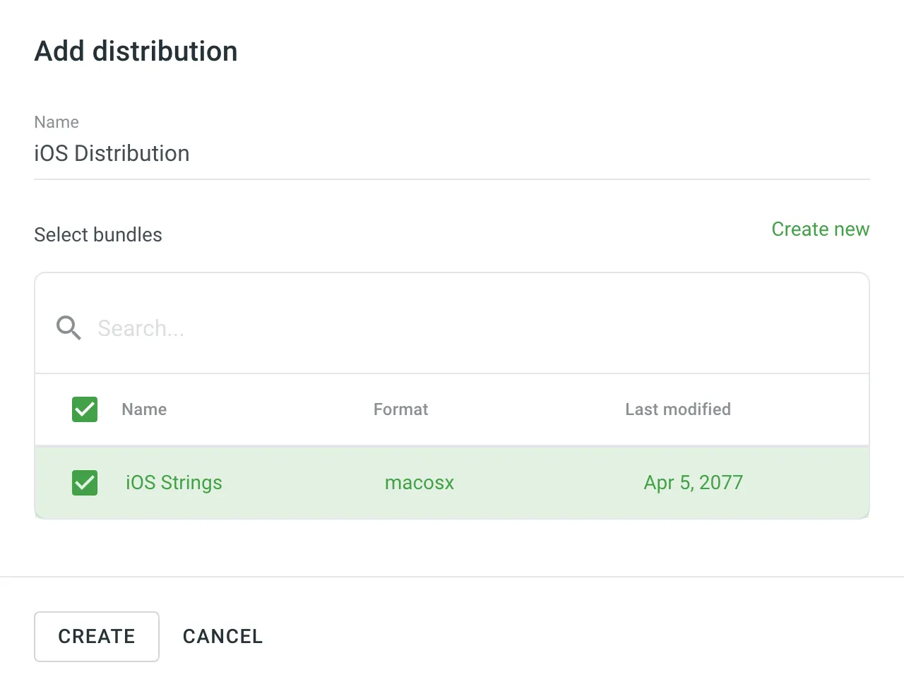Click the Last modified column header
The height and width of the screenshot is (696, 904).
point(677,409)
